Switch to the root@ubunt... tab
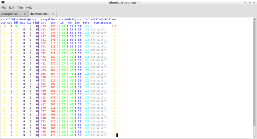Image resolution: width=257 pixels, height=139 pixels. pyautogui.click(x=11, y=14)
